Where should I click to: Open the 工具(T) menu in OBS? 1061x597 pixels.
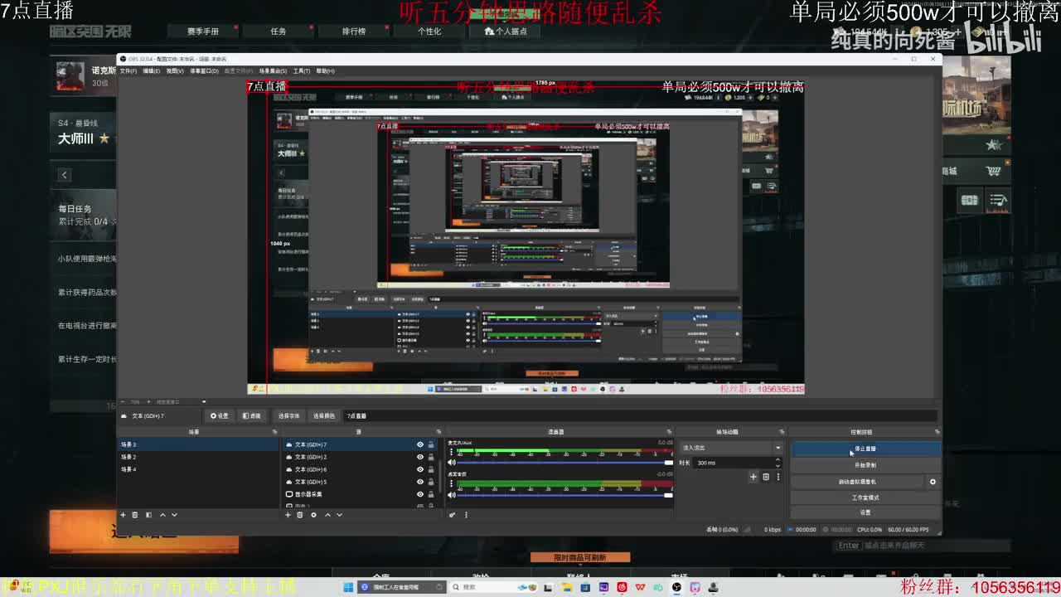coord(302,71)
